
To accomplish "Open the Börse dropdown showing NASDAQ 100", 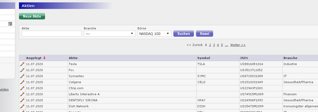I will point(154,34).
